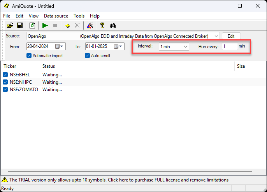Click the Ticker column header
This screenshot has width=267, height=192.
pos(20,66)
